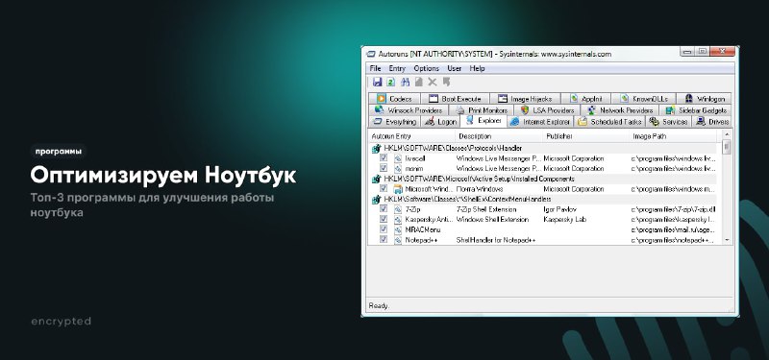Open the Print Monitors tab

482,110
